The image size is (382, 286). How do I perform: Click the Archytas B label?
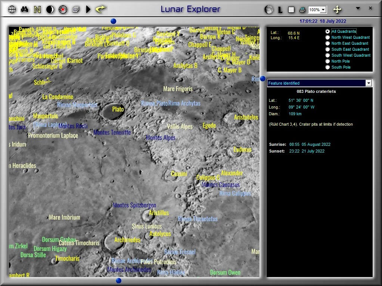click(185, 66)
